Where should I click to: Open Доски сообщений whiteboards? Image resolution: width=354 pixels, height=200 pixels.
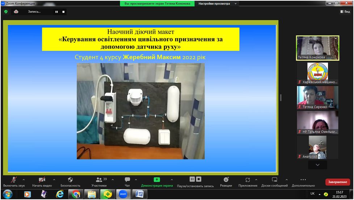274,182
